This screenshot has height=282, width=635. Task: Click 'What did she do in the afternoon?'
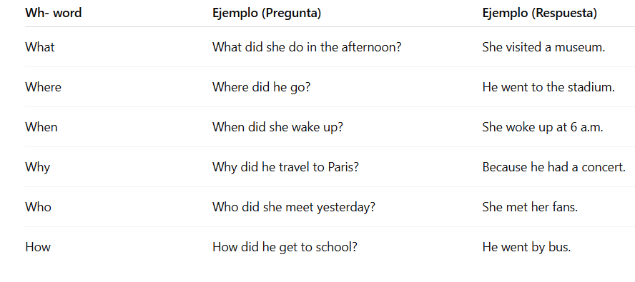coord(307,47)
